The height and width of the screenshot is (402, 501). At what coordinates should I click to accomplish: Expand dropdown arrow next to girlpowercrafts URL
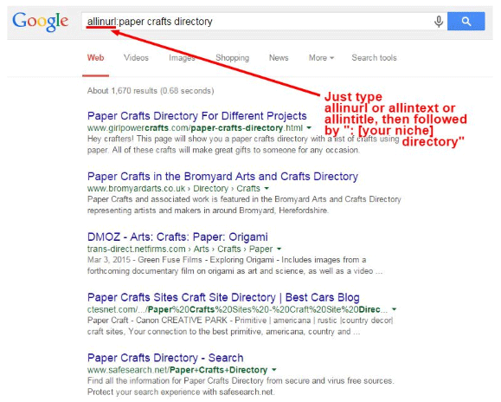309,128
